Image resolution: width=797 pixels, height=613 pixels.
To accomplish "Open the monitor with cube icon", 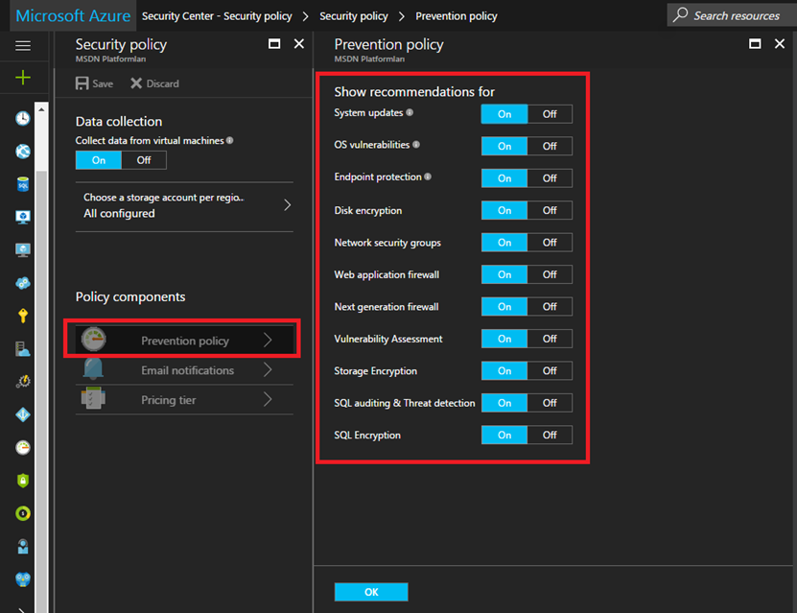I will click(23, 217).
